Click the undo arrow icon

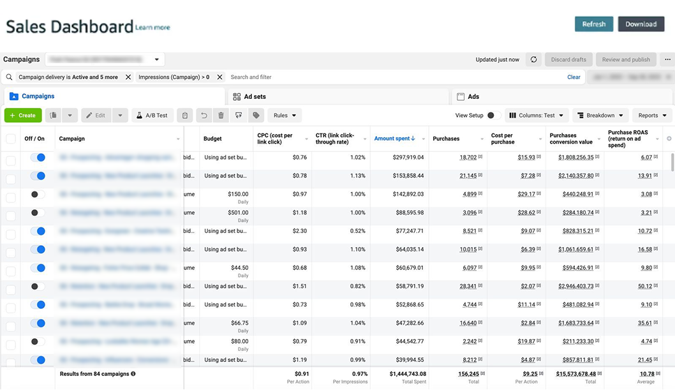(204, 116)
